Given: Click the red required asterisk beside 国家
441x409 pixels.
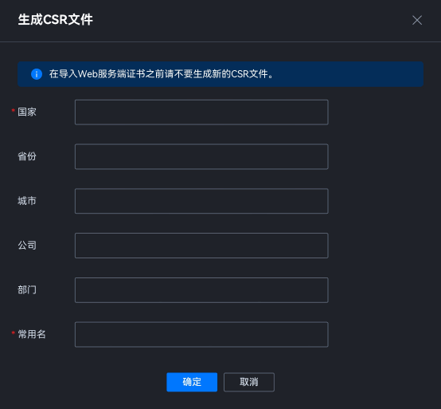Looking at the screenshot, I should (x=14, y=110).
